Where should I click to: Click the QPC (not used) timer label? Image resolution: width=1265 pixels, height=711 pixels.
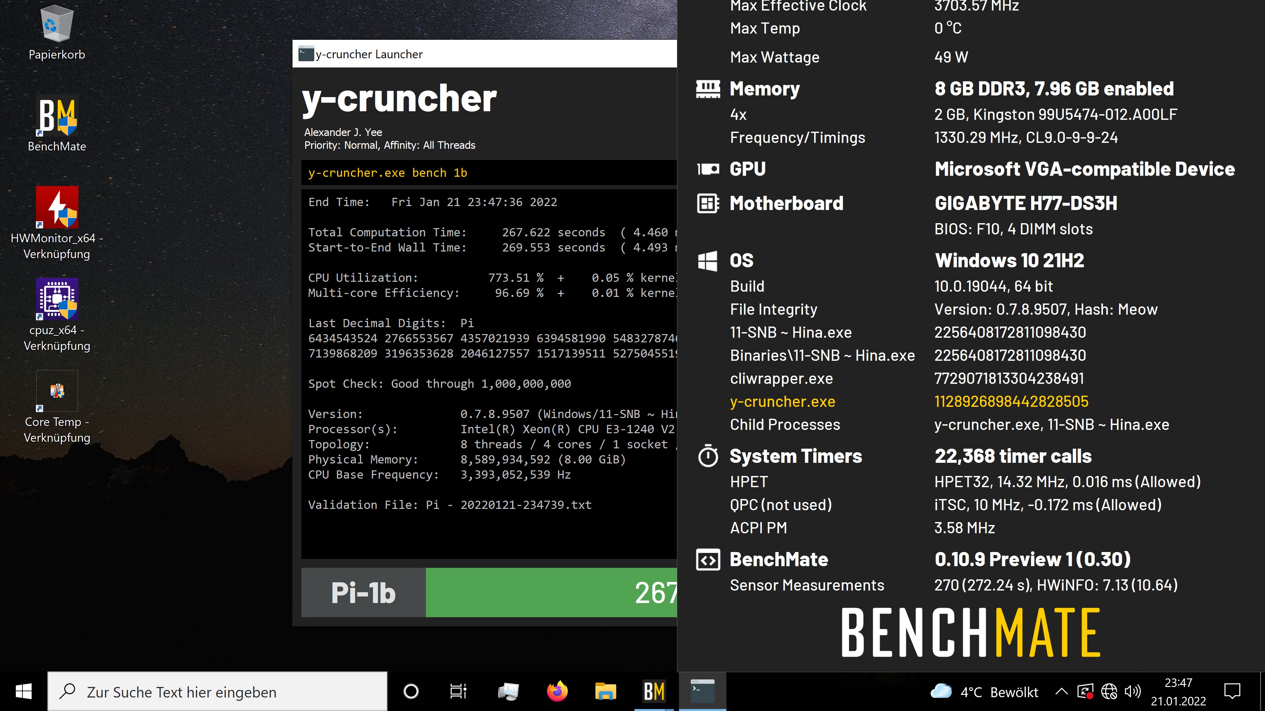[x=781, y=505]
